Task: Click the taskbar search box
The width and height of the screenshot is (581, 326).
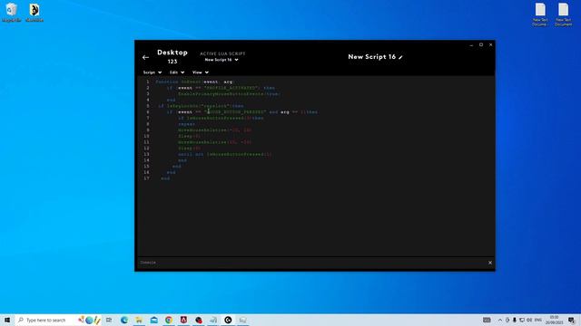Action: click(x=58, y=320)
